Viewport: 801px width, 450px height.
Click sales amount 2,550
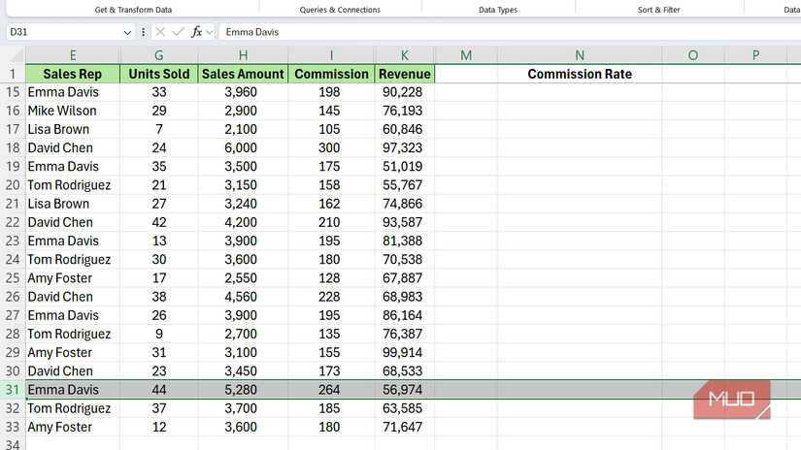(243, 278)
